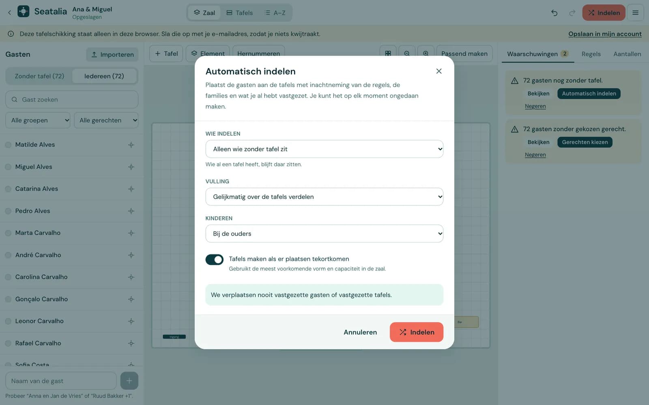
Task: Click Opslaan in mijn account link
Action: click(x=605, y=34)
